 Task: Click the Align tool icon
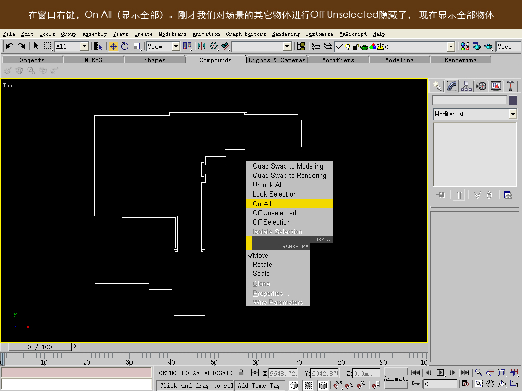tap(225, 46)
